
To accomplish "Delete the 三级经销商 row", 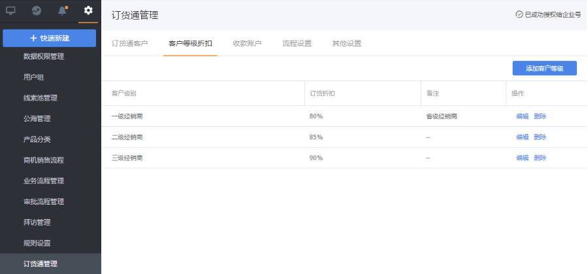I will 540,158.
